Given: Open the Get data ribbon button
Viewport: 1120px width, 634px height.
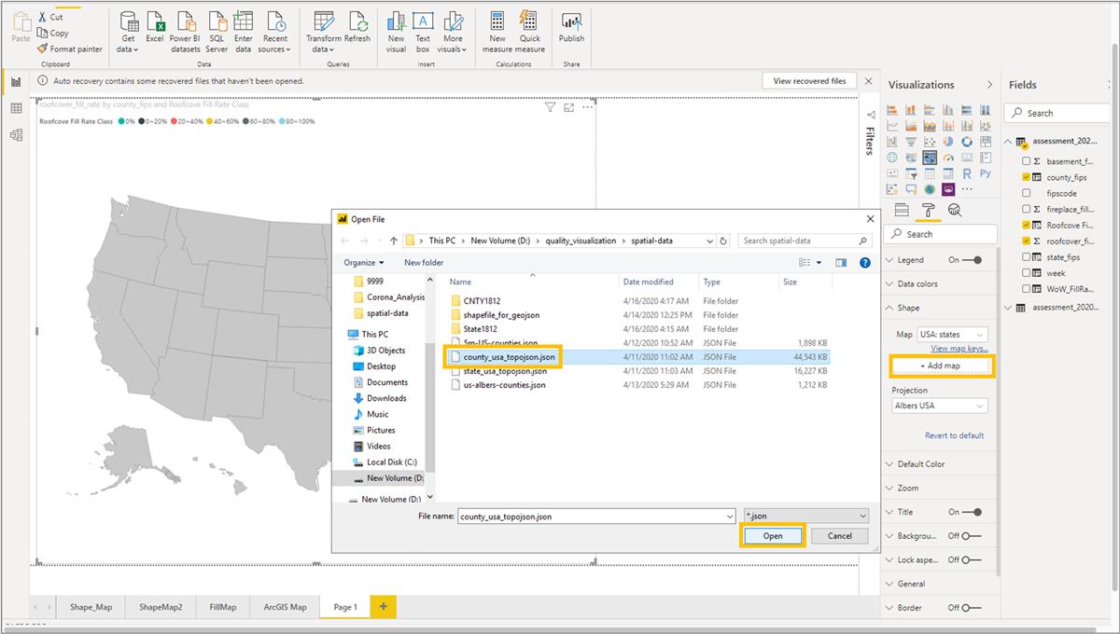Looking at the screenshot, I should tap(129, 32).
